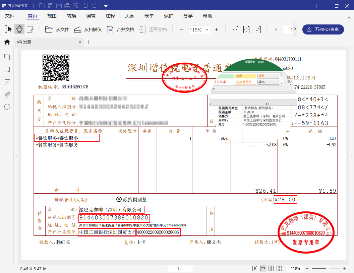Open the Edit annotation pencil tool
Screen dimensions: 354x273
(x=31, y=29)
